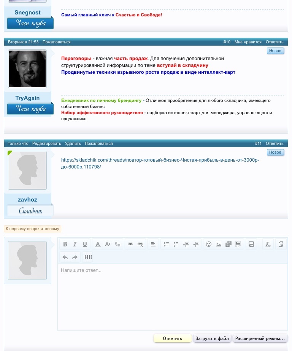Open Расширенный режим editor
The image size is (292, 351).
[x=260, y=338]
